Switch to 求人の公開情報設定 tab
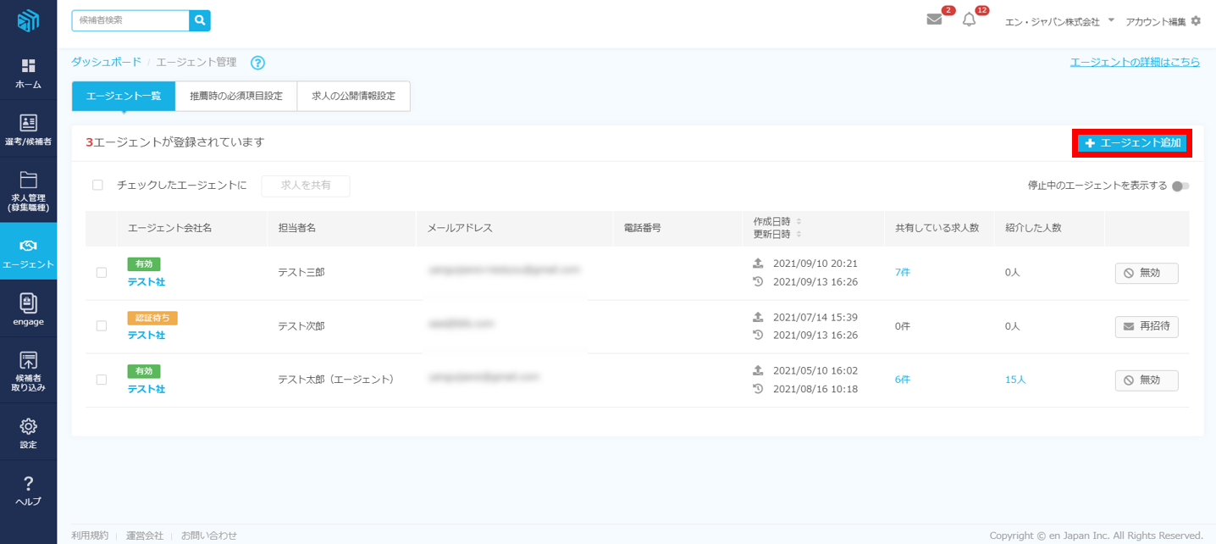The height and width of the screenshot is (544, 1216). pyautogui.click(x=353, y=97)
